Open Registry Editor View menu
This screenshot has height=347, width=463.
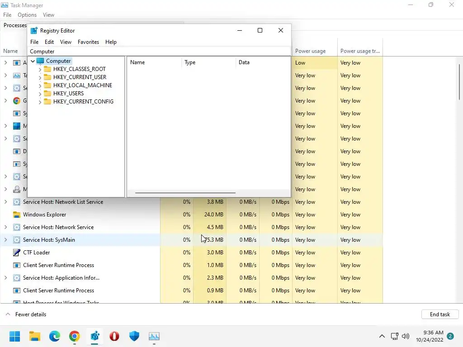[x=66, y=42]
